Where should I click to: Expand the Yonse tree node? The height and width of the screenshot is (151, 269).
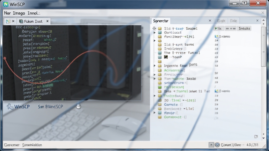pos(154,113)
